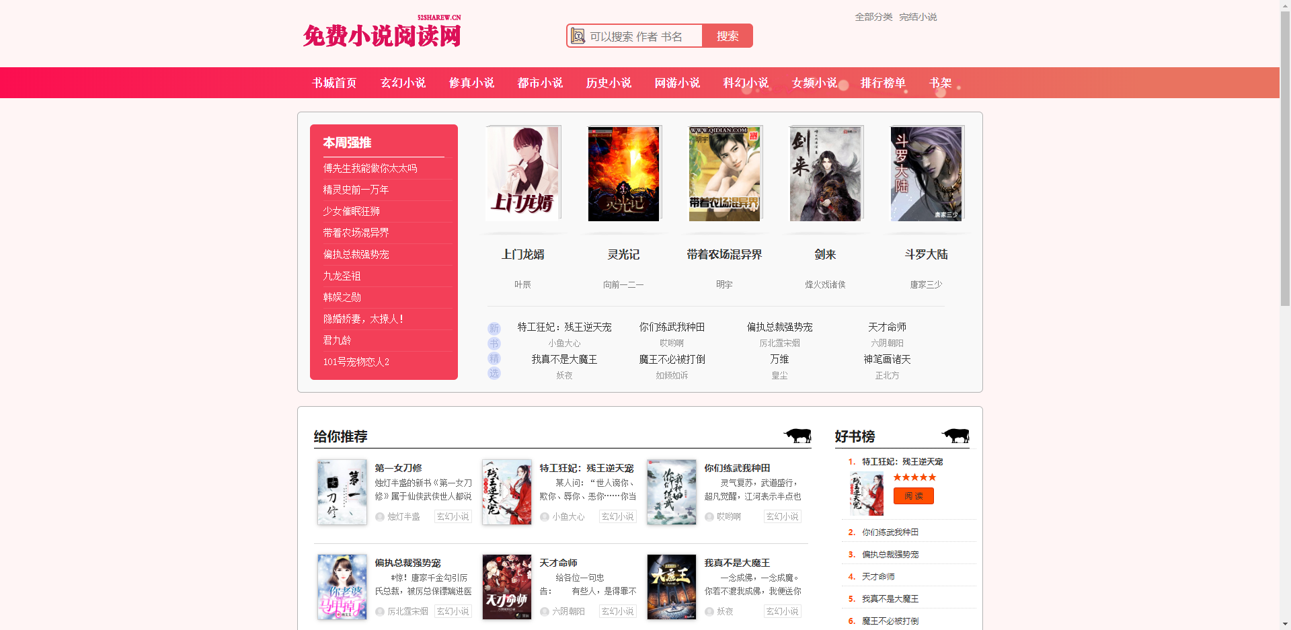The image size is (1291, 630).
Task: Open rank 5 我真不是大魔王 in 好书榜
Action: (890, 598)
